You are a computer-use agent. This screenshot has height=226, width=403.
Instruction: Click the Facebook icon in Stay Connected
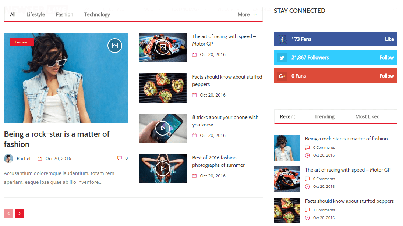coord(282,39)
